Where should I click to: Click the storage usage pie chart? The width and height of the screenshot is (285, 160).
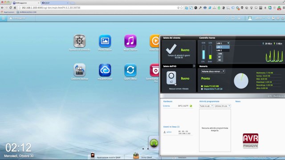(x=241, y=81)
